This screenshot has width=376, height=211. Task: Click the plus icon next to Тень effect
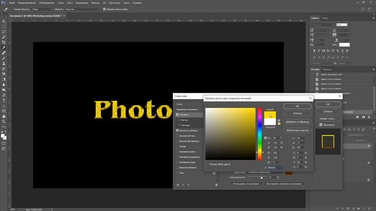[x=214, y=173]
